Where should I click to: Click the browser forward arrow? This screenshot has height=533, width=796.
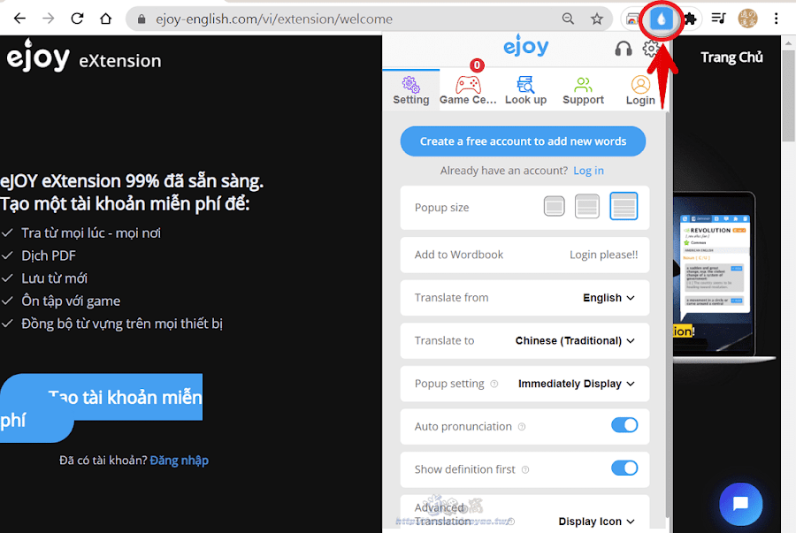49,19
